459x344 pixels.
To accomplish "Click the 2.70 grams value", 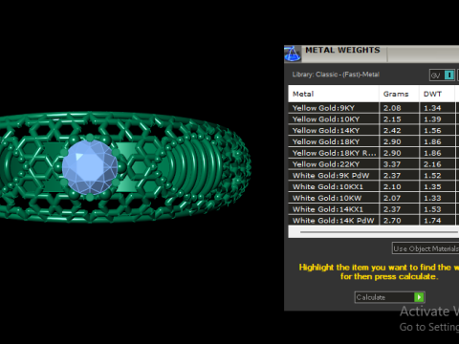I will pyautogui.click(x=392, y=221).
